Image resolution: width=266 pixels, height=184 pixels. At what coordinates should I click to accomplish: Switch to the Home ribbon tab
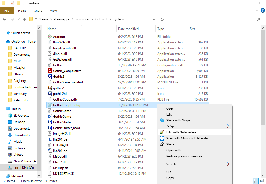pyautogui.click(x=22, y=11)
